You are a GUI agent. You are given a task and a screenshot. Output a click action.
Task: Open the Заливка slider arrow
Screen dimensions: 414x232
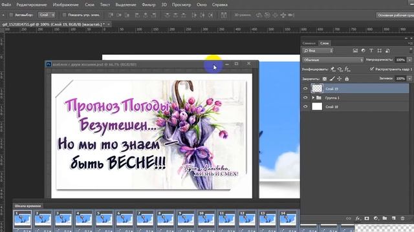pyautogui.click(x=409, y=79)
